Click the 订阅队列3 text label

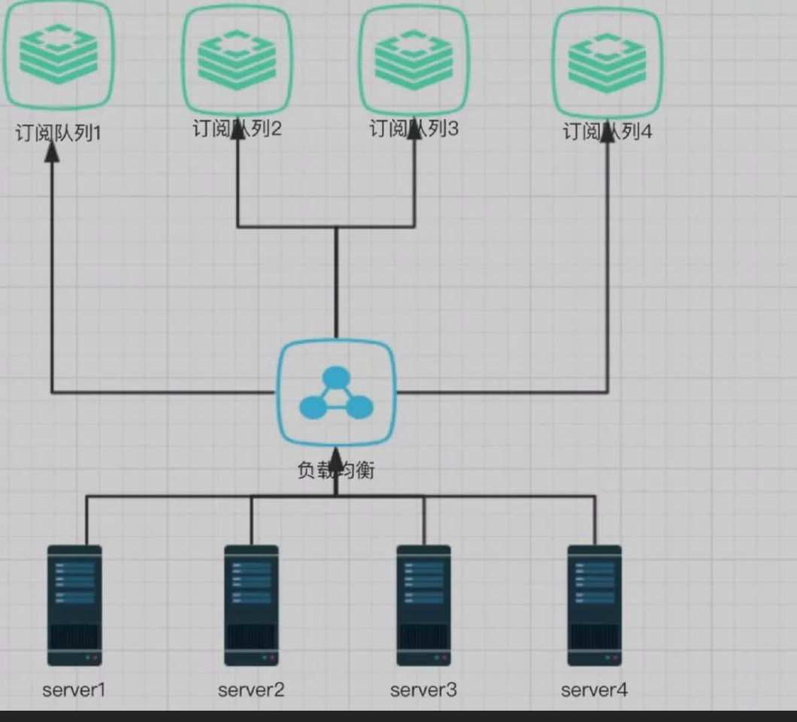[414, 129]
